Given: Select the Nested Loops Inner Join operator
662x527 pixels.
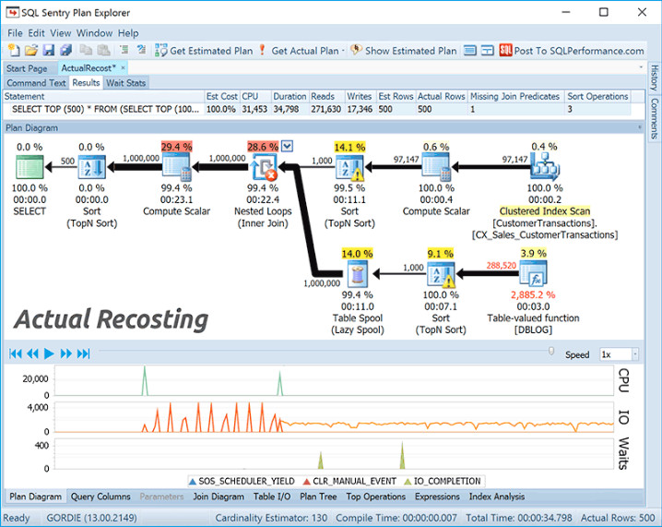Looking at the screenshot, I should coord(264,167).
